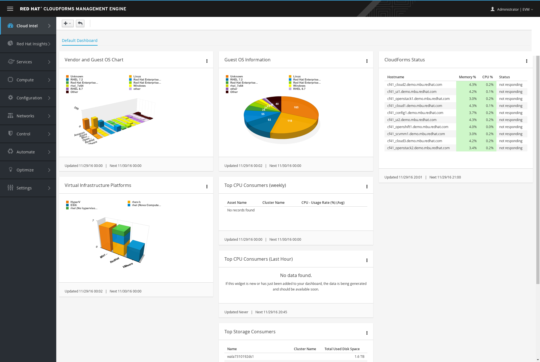Click the Status column header in CloudForms Status
Image resolution: width=540 pixels, height=362 pixels.
(x=504, y=77)
